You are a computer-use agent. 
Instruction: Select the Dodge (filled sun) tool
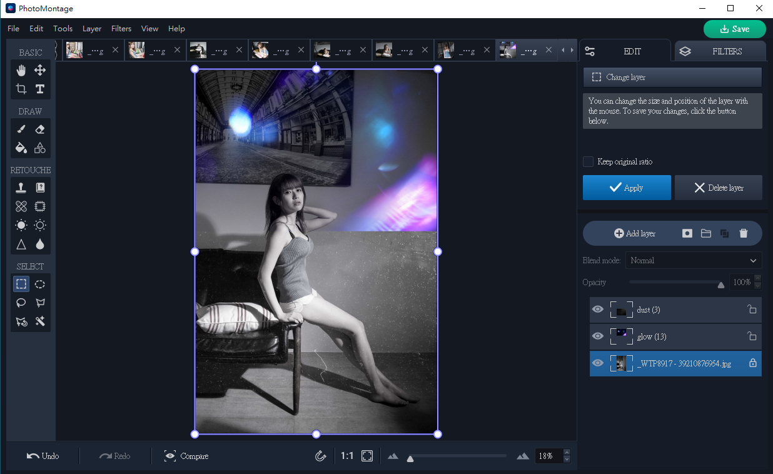point(21,225)
